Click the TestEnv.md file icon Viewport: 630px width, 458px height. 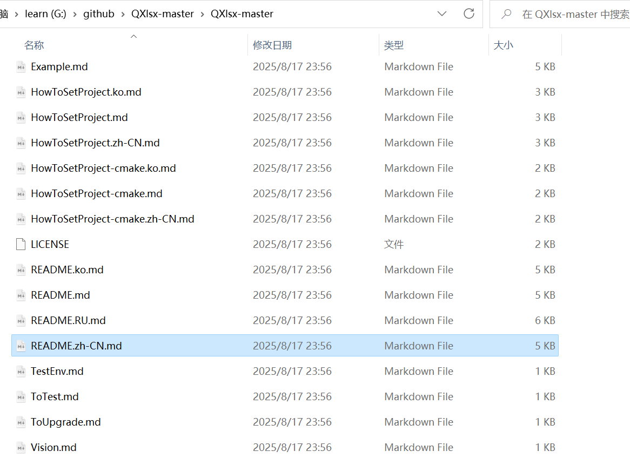(x=21, y=371)
